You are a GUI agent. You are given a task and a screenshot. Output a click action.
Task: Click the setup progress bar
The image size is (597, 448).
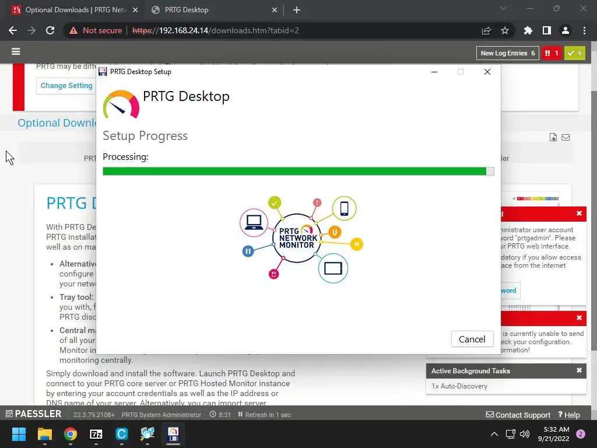[298, 171]
